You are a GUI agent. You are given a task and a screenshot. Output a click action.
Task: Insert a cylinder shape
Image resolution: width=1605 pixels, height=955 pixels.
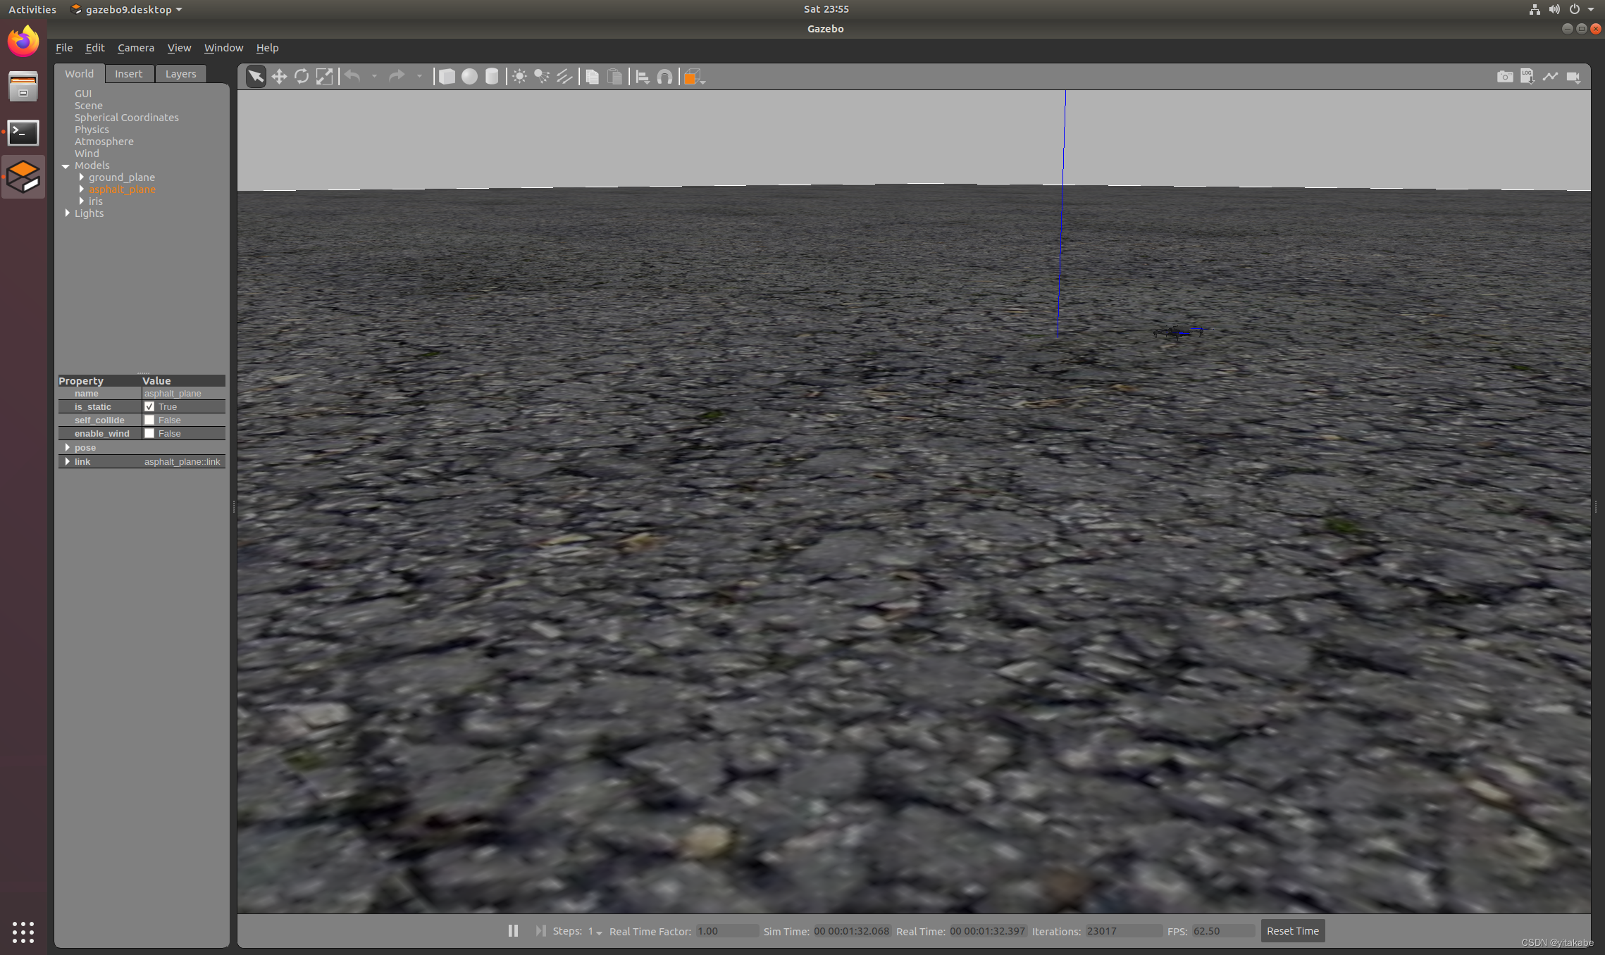pos(492,77)
